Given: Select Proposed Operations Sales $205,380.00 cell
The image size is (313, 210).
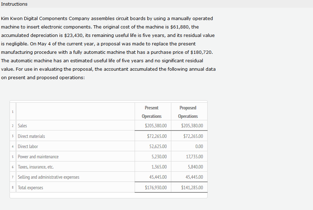Looking at the screenshot, I should pos(189,126).
